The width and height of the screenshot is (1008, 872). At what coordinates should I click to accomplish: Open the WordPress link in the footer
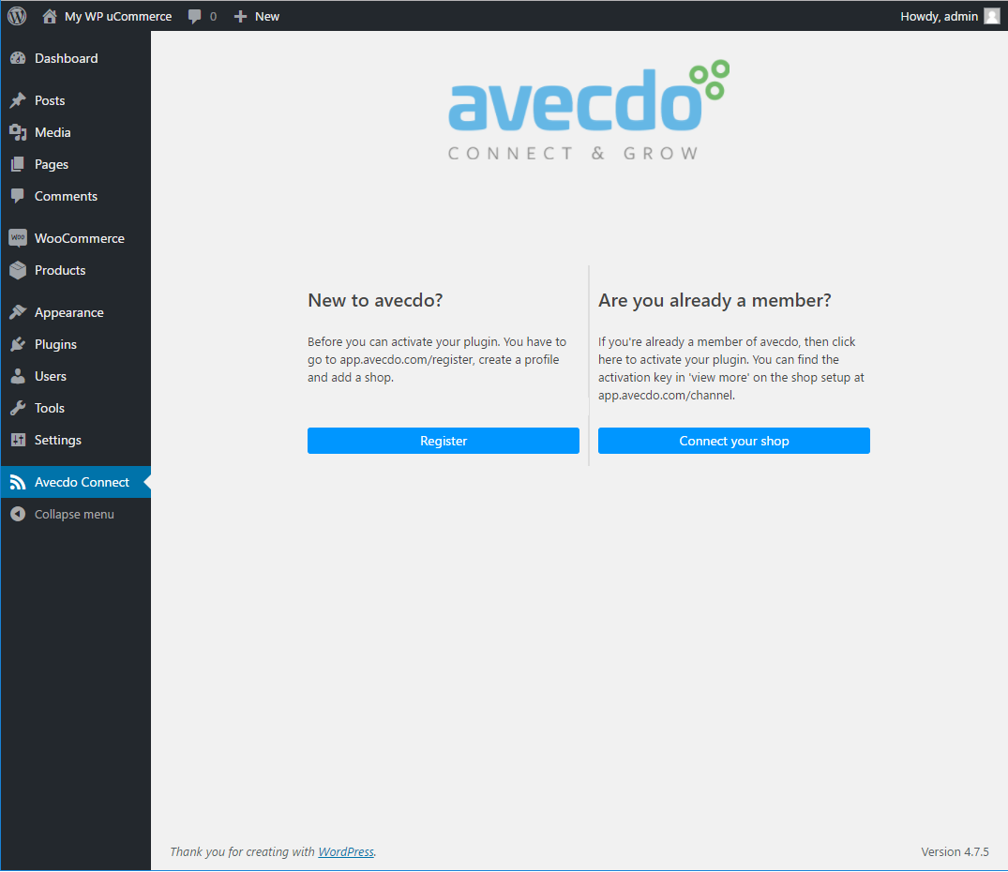click(x=346, y=851)
